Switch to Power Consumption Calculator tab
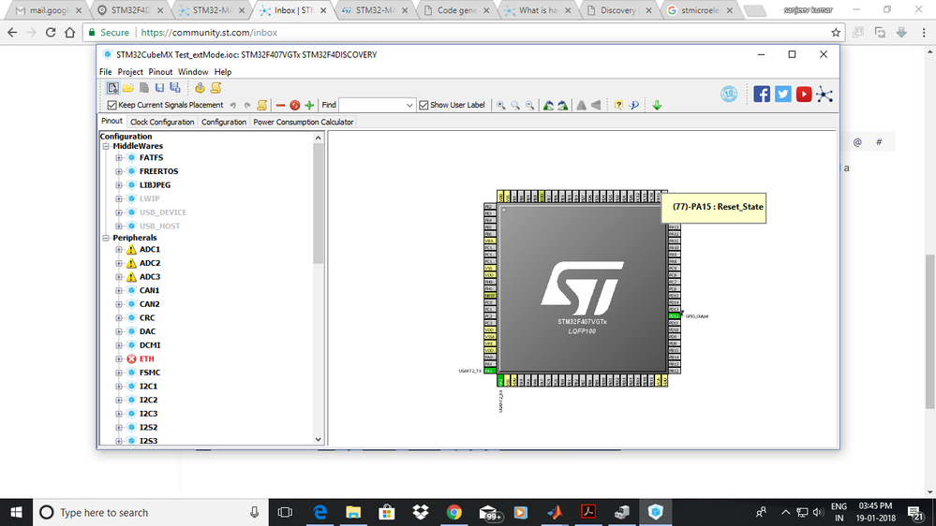Screen dimensions: 936x526 [304, 123]
